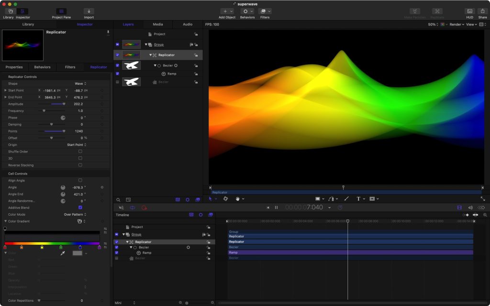Screen dimensions: 490x306
Task: Pause playback with the transport button
Action: coord(276,208)
